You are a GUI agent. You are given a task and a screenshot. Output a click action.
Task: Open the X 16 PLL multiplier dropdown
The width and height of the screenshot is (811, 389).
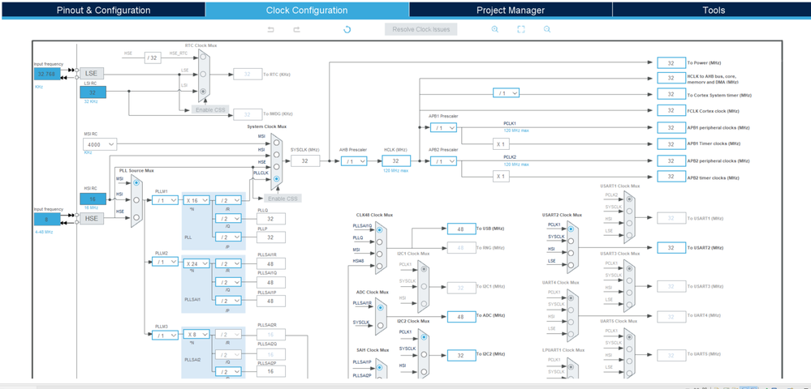pos(196,200)
